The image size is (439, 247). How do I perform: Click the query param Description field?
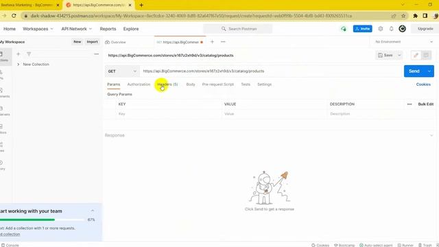pyautogui.click(x=381, y=114)
